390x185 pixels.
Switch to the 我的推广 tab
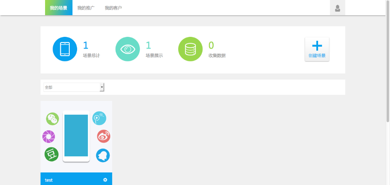(86, 8)
